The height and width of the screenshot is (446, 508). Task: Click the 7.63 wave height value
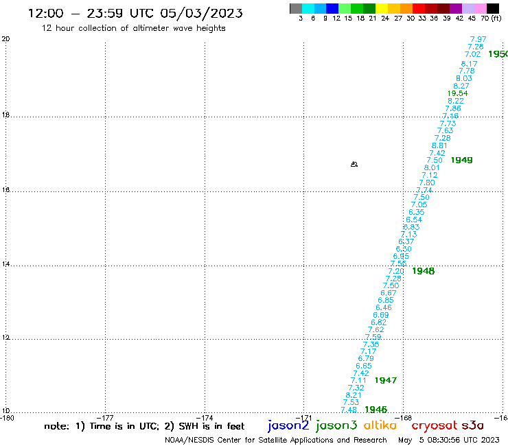click(445, 130)
